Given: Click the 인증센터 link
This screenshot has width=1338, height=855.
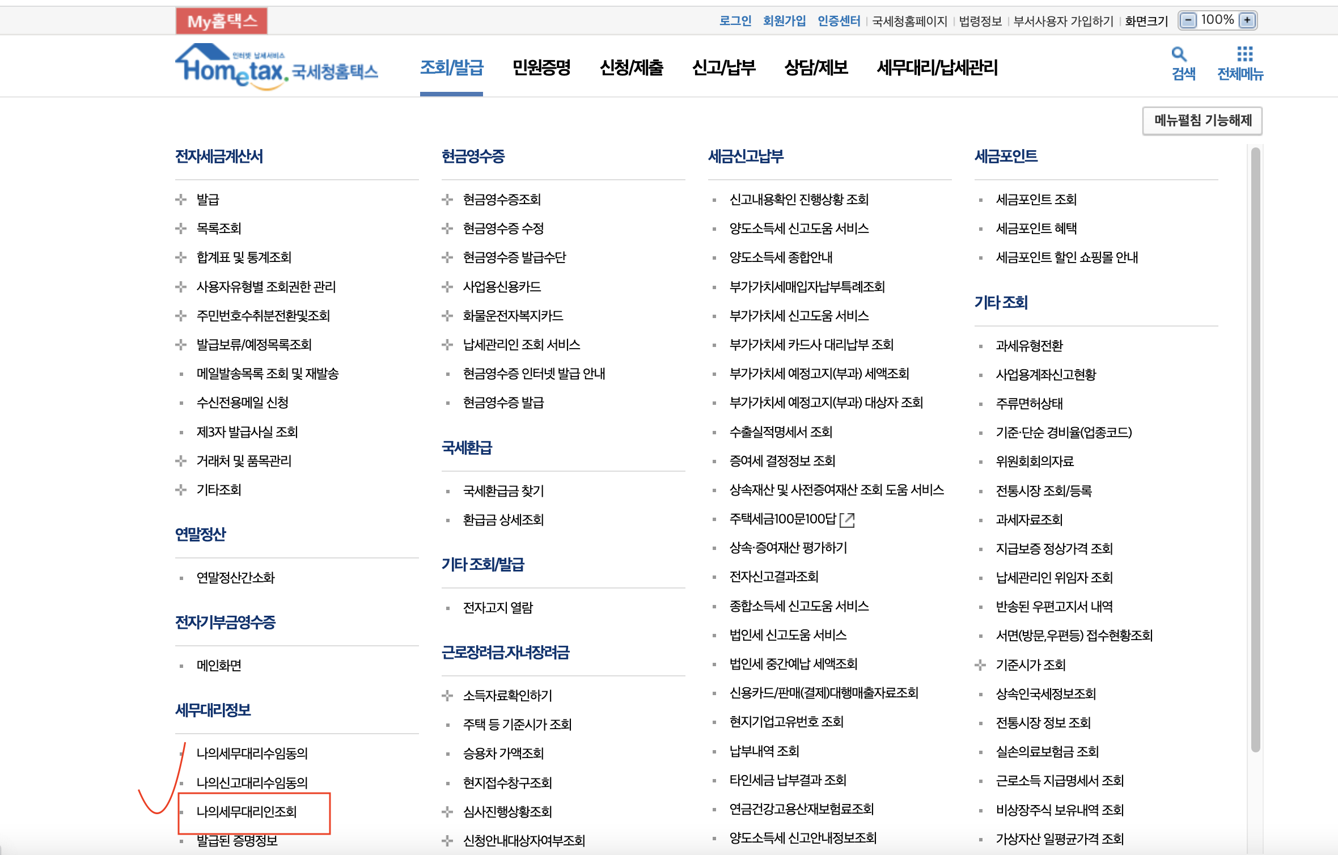Looking at the screenshot, I should click(839, 22).
